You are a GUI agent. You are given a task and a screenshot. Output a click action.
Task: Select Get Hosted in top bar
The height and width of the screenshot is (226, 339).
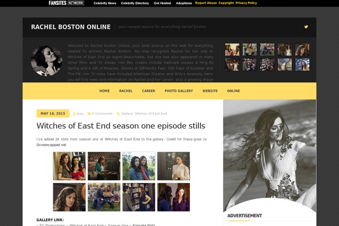162,3
